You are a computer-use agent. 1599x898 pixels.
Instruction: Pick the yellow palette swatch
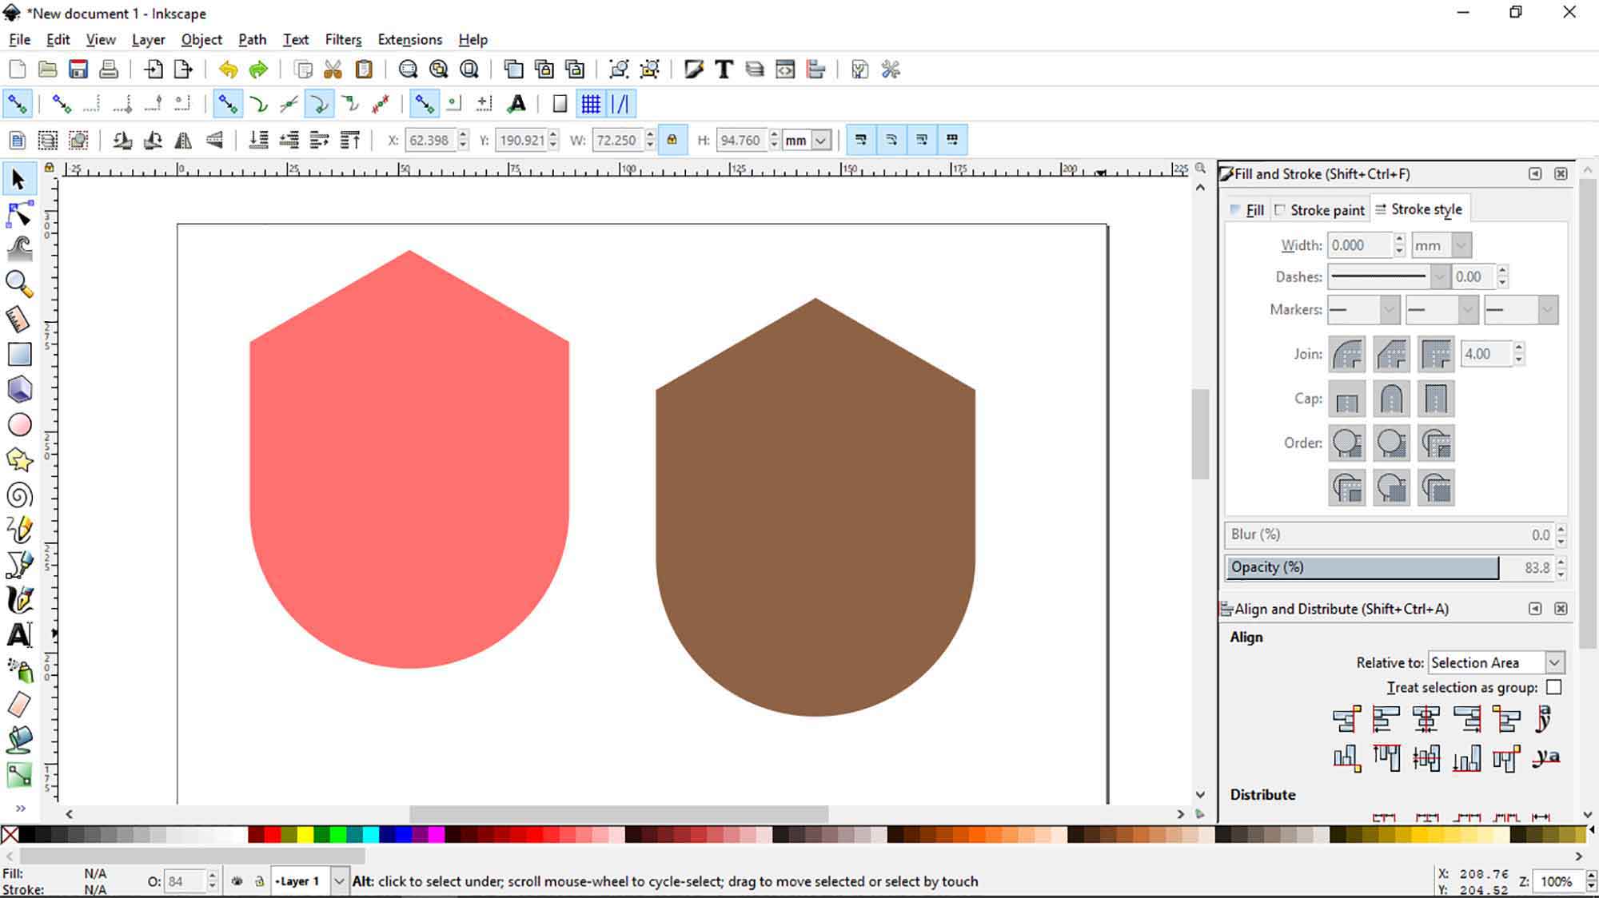point(305,835)
